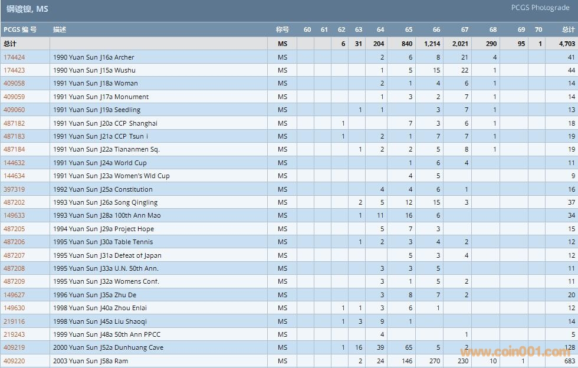Click the PCGS 编号 column header
The image size is (578, 368).
pyautogui.click(x=20, y=29)
